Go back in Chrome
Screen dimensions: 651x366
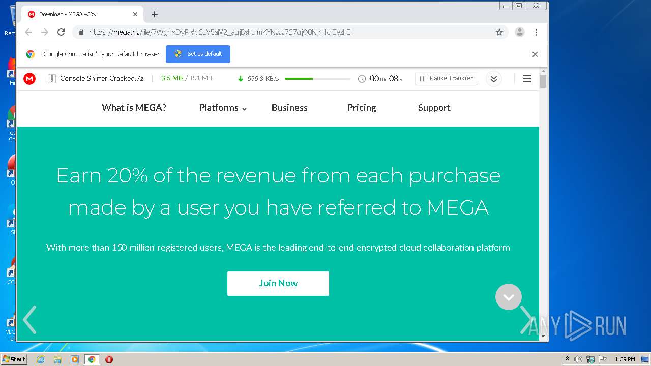click(28, 32)
